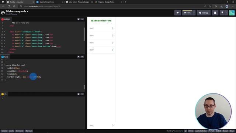236x133 pixels.
Task: Click the Embed button
Action: tap(219, 131)
